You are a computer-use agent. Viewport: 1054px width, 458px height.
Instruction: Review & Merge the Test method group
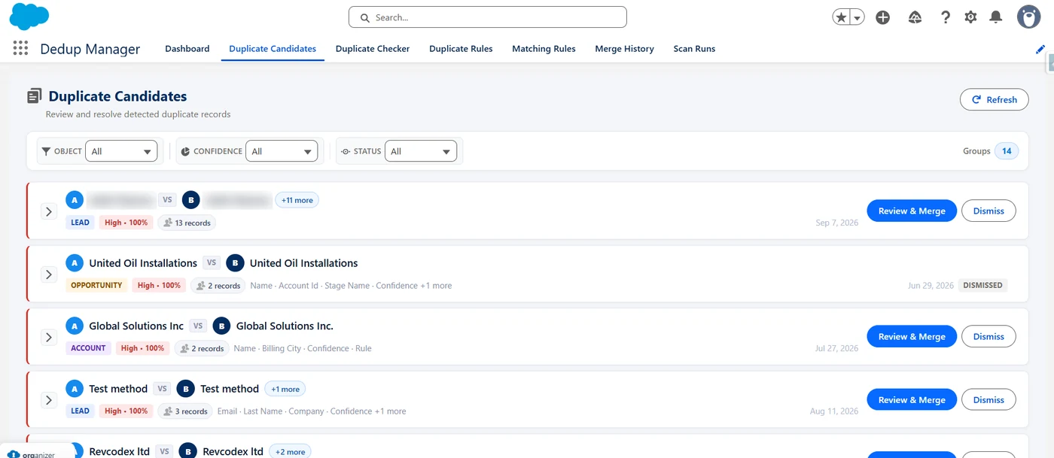912,400
